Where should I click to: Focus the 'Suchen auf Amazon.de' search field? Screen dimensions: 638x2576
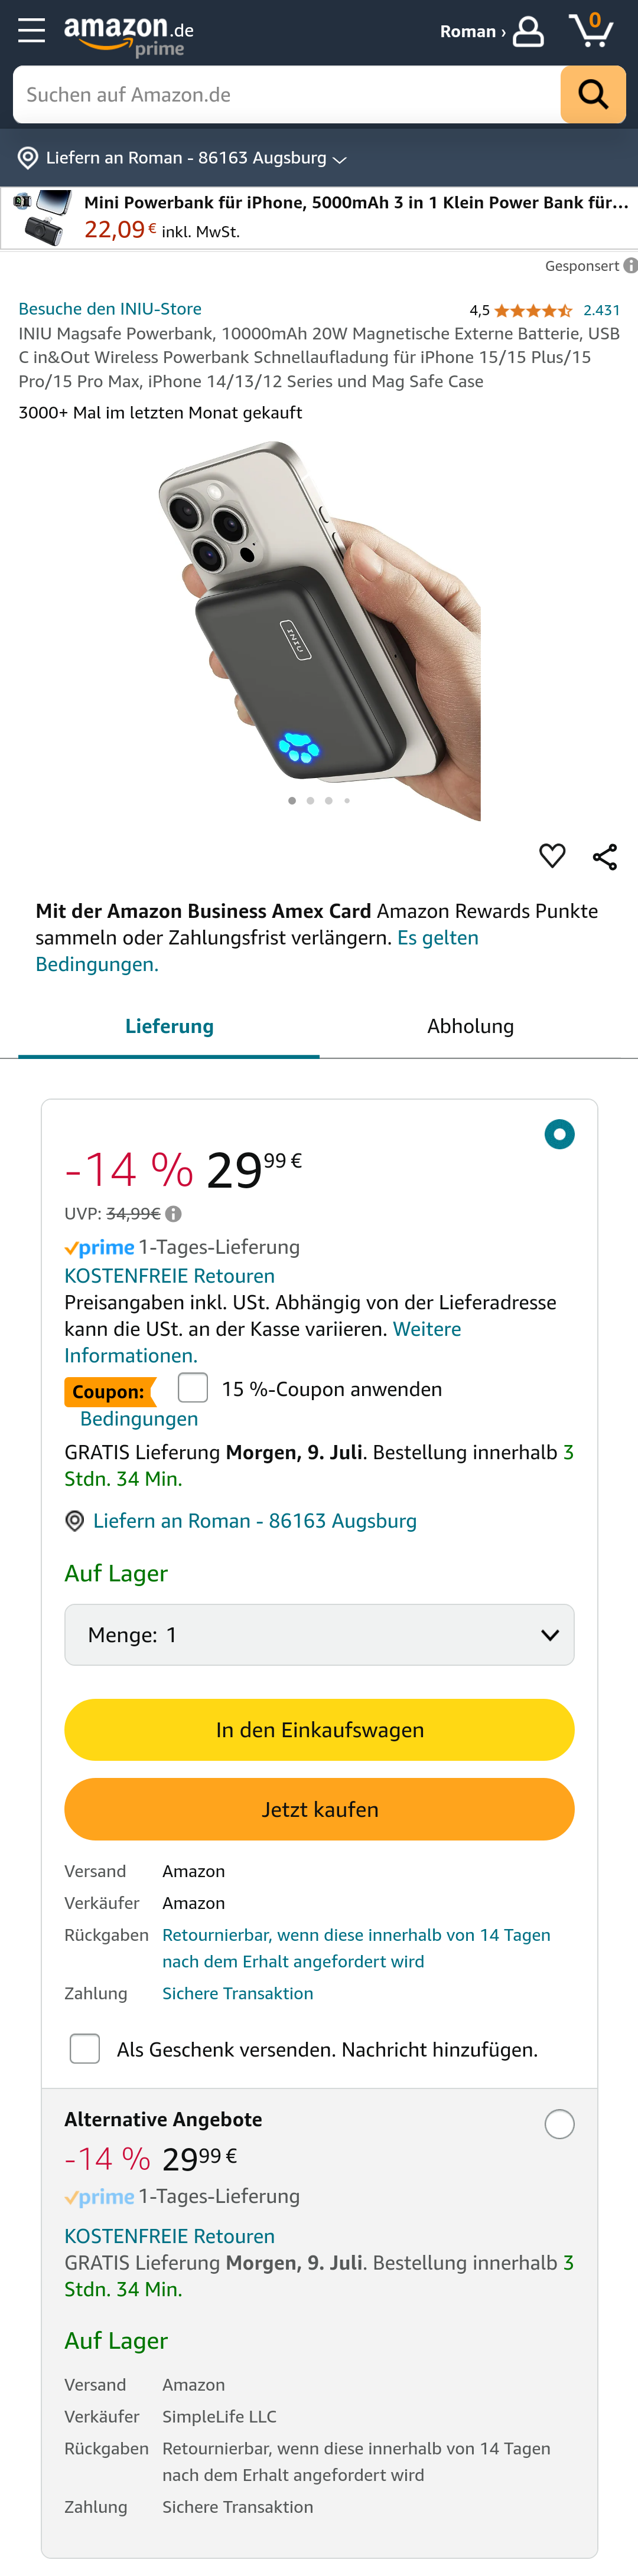(x=287, y=95)
